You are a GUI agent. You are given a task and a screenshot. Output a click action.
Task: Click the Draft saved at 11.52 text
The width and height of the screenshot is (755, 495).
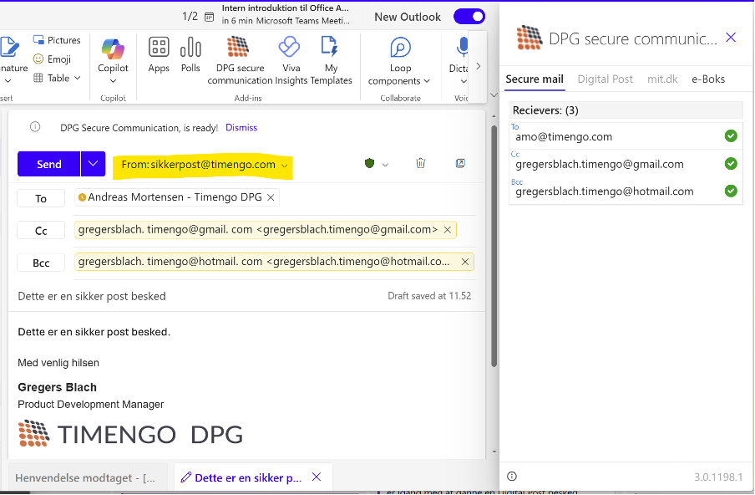click(429, 296)
